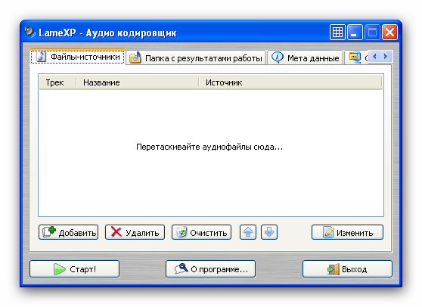The height and width of the screenshot is (307, 422).
Task: Sort by the Трек column header
Action: tap(57, 82)
